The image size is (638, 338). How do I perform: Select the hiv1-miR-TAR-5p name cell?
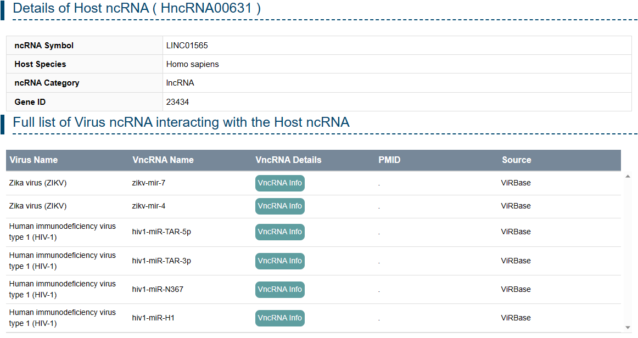[x=161, y=232]
